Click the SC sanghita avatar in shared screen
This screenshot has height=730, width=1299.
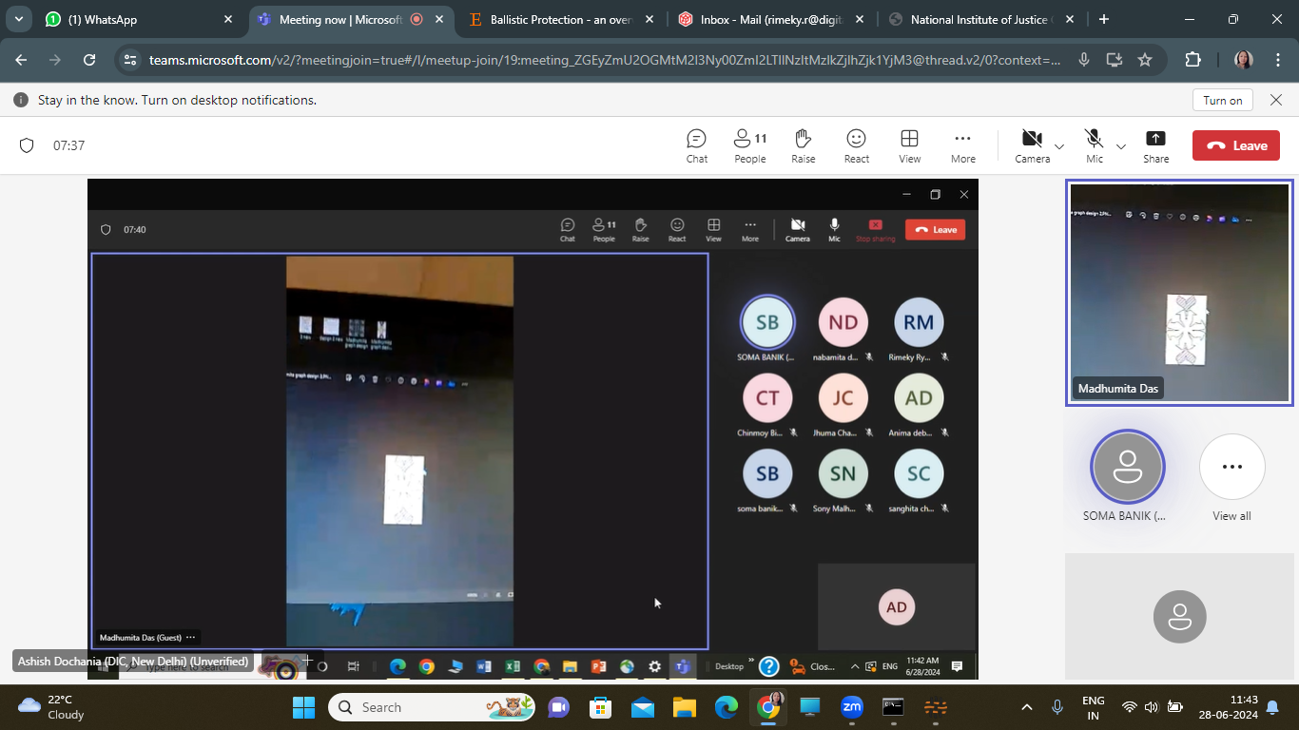click(919, 473)
